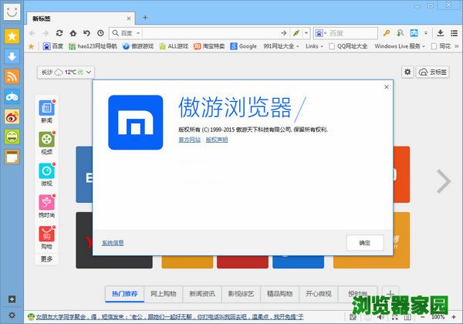Screen dimensions: 463x324
Task: Open the Favorites star in the sidebar
Action: [x=12, y=35]
